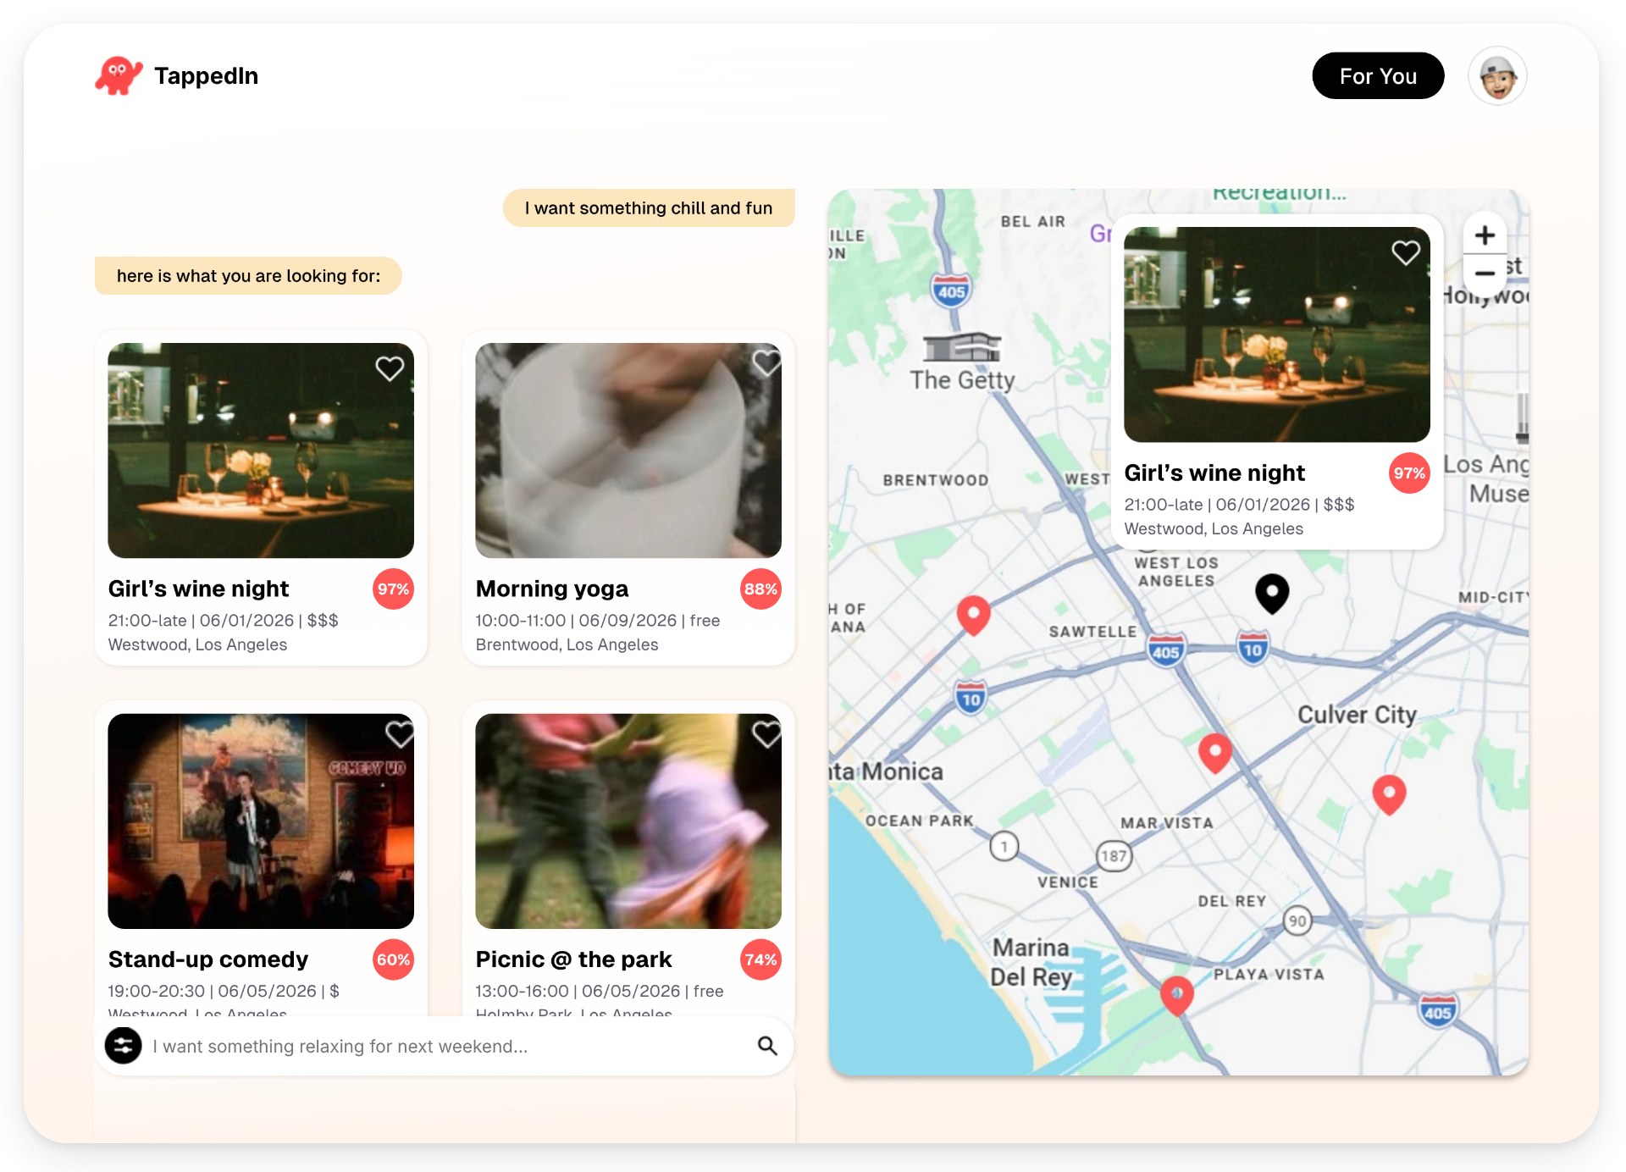
Task: Click 'Westwood, Los Angeles' in map popup
Action: [x=1214, y=528]
